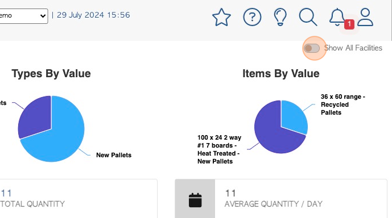Screen dimensions: 392x218
Task: Click the New Pallets chart label
Action: pos(114,155)
